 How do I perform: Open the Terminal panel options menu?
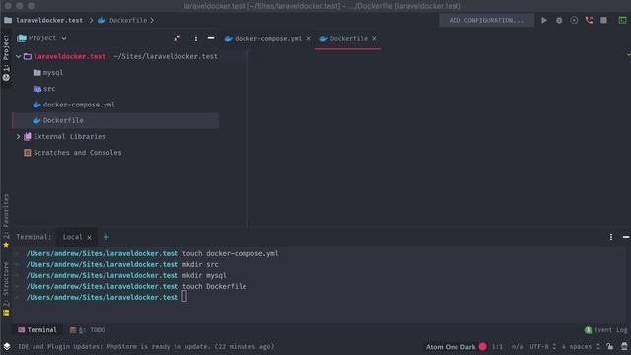click(611, 237)
